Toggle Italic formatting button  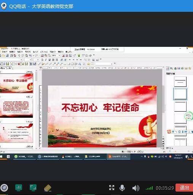point(46,60)
